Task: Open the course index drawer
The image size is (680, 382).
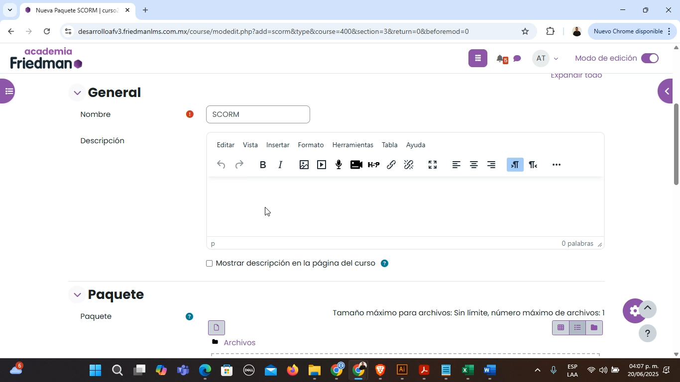Action: (6, 91)
